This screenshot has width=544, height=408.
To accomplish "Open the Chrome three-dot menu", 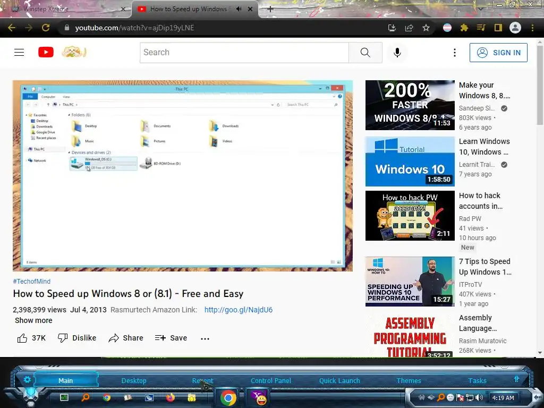I will [532, 28].
